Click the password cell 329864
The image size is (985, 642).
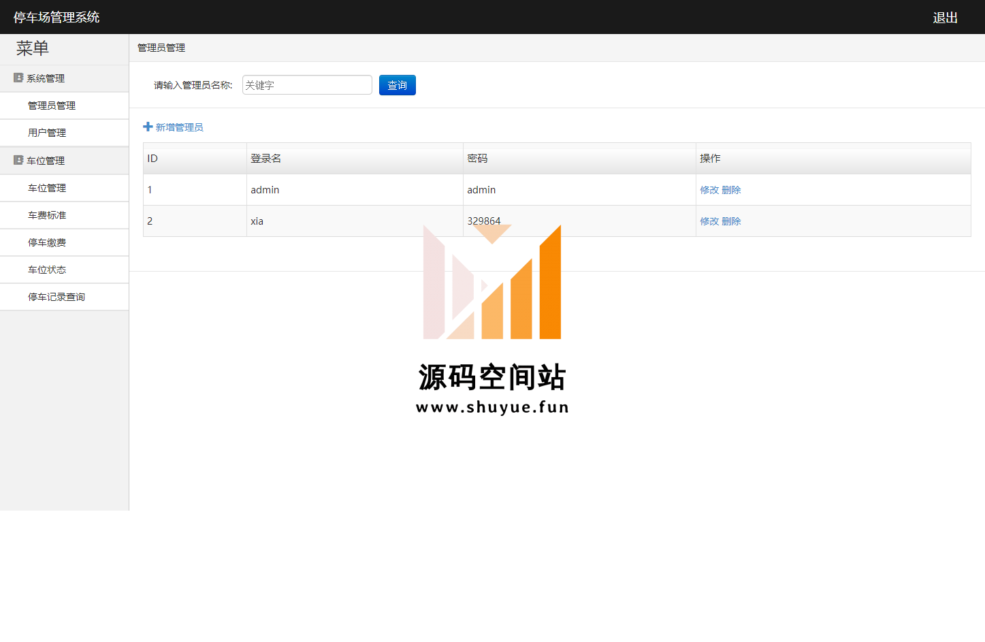[579, 221]
